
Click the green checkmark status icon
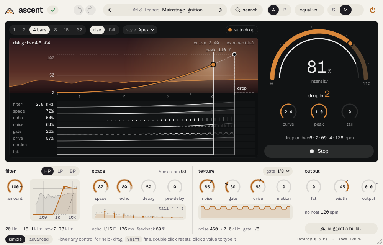53,10
